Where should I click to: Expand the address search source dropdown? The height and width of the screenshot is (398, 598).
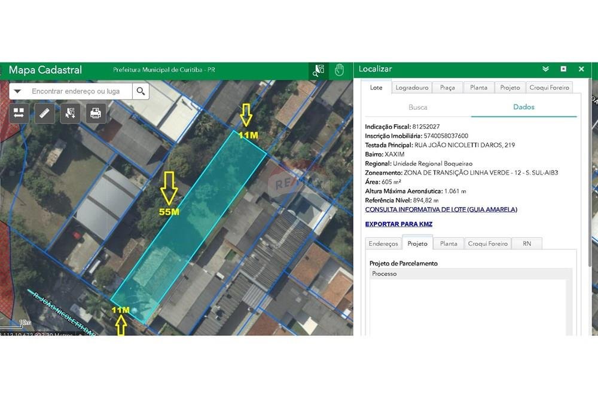[18, 91]
